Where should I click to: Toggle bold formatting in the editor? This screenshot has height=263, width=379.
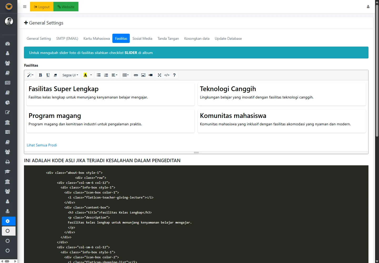pos(41,75)
